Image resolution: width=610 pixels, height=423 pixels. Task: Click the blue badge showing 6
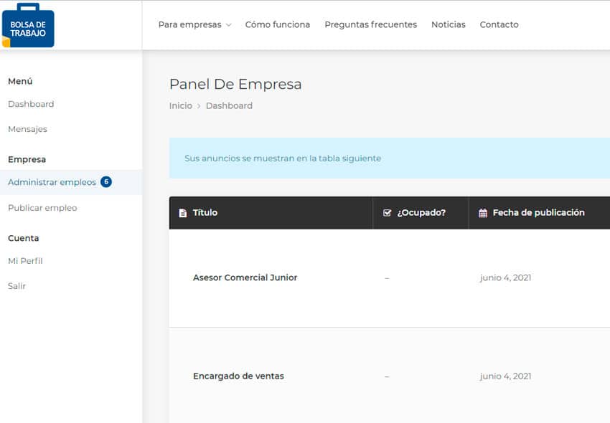tap(106, 181)
